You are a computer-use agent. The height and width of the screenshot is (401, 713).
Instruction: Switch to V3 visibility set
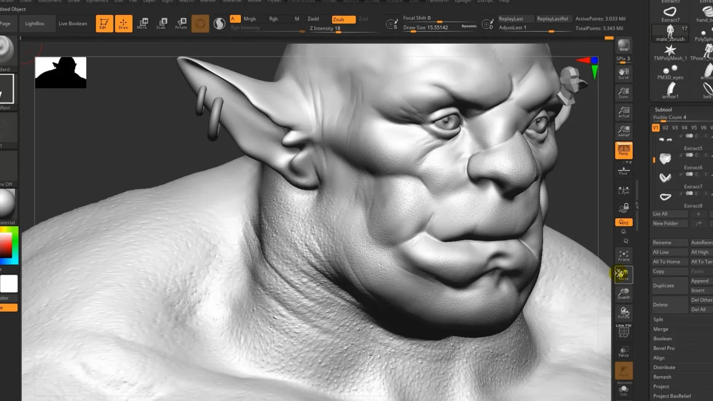675,128
